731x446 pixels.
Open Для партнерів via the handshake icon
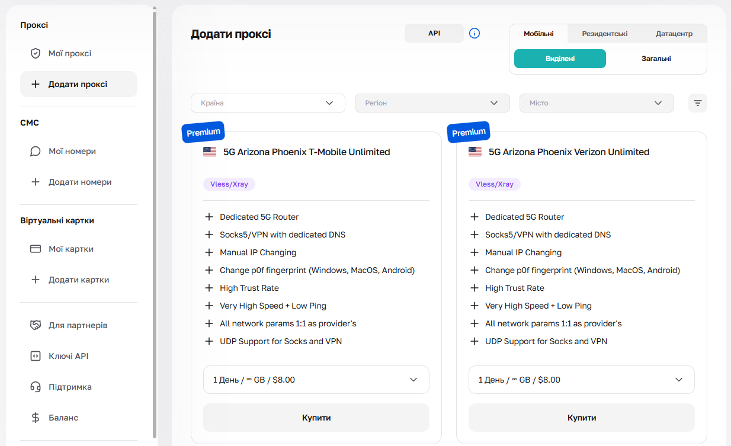(36, 325)
